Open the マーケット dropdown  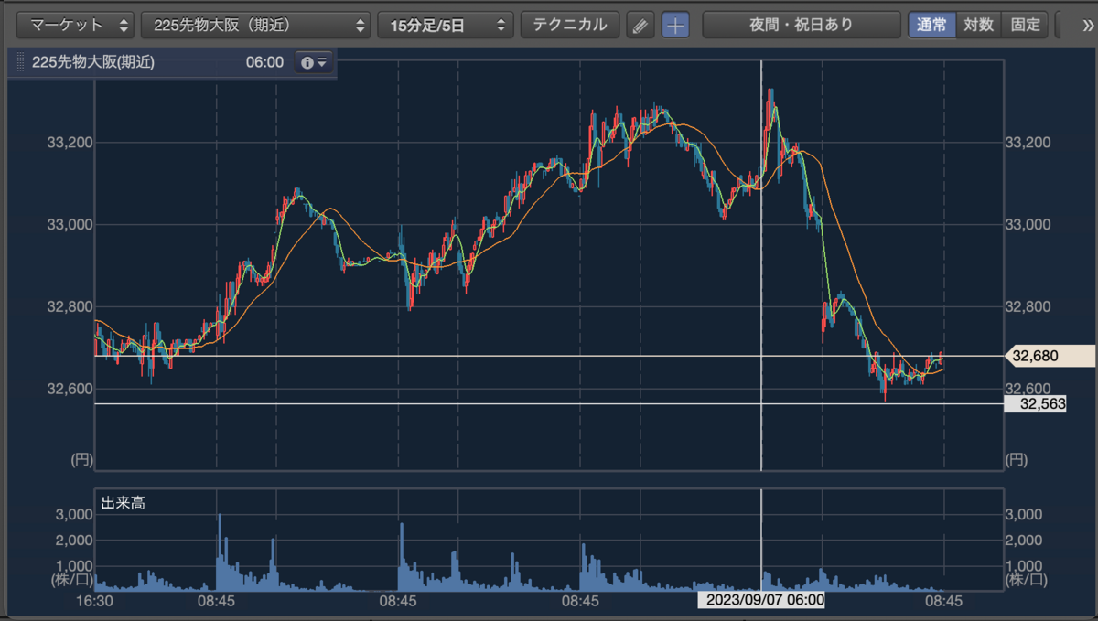pos(76,25)
